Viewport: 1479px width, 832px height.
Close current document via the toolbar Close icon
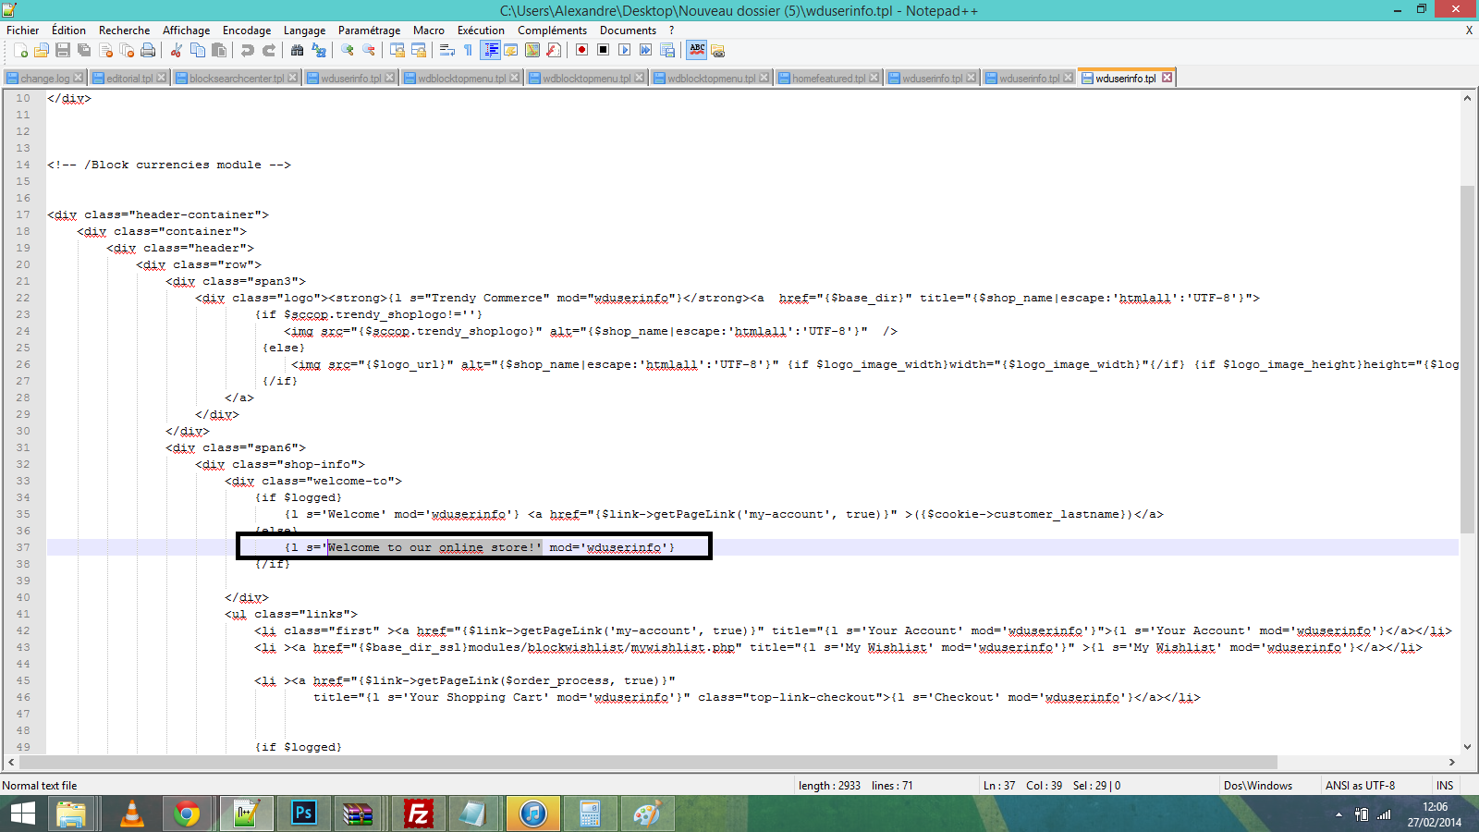pyautogui.click(x=105, y=50)
